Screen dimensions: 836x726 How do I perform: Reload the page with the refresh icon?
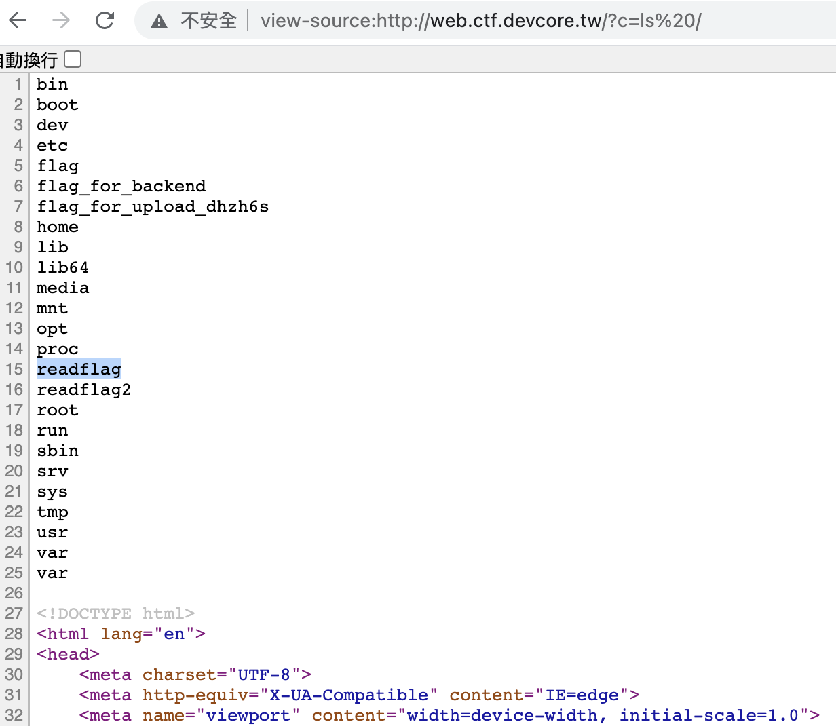tap(104, 20)
